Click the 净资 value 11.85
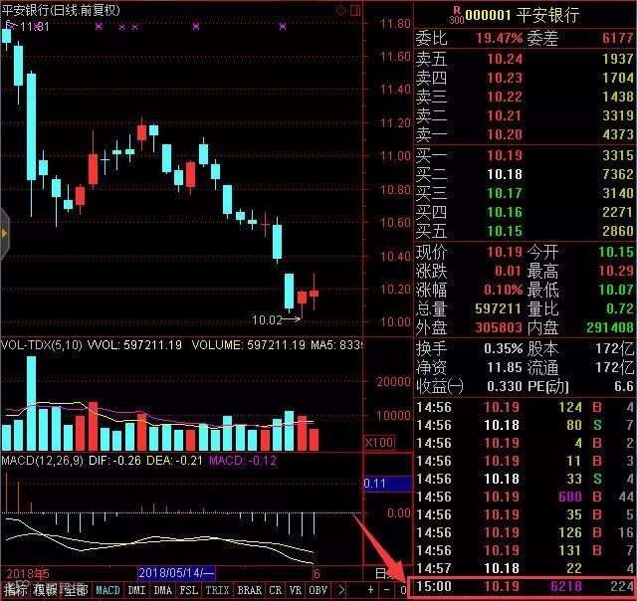Screen dimensions: 638x601 point(505,368)
